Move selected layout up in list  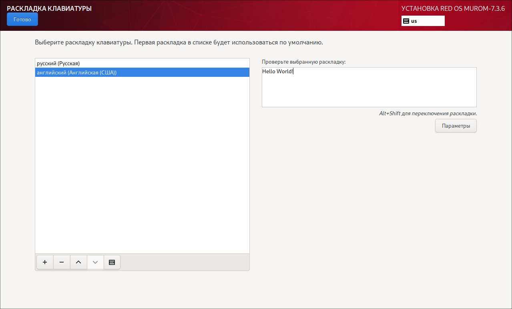click(x=78, y=262)
